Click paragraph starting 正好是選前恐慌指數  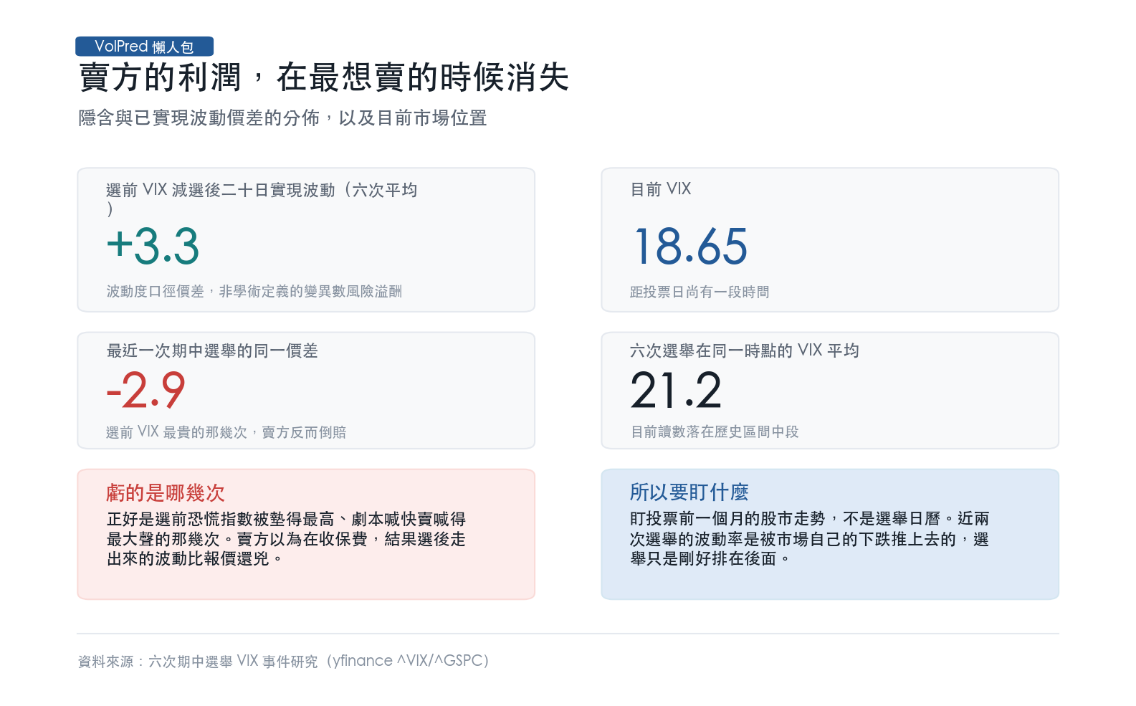pos(286,538)
